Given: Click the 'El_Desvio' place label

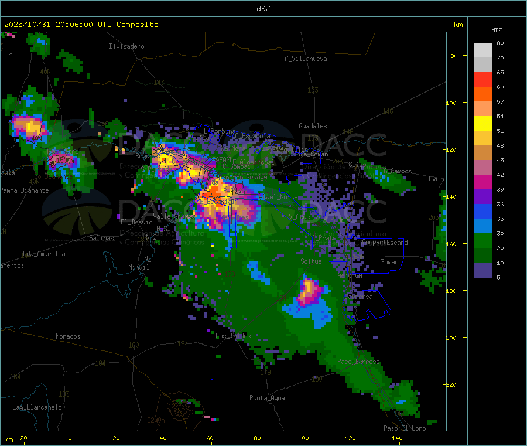Looking at the screenshot, I should 137,222.
